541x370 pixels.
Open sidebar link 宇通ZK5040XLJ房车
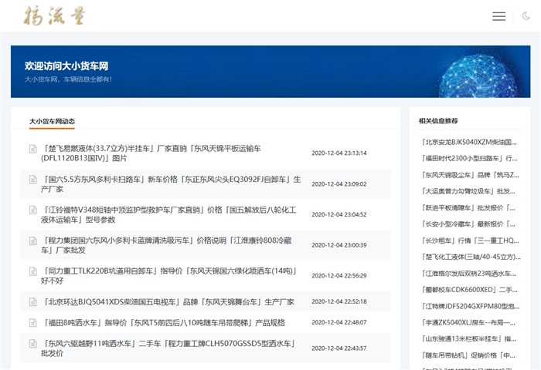[468, 322]
